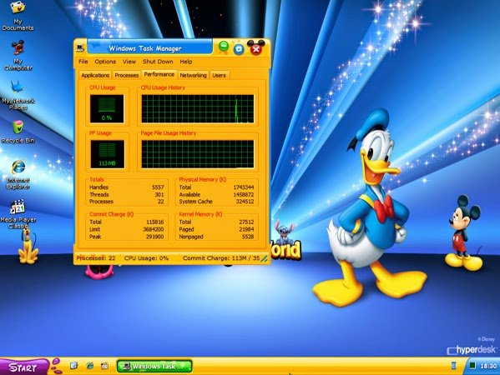Click the Handles value 5557
This screenshot has height=375, width=500.
[x=158, y=187]
